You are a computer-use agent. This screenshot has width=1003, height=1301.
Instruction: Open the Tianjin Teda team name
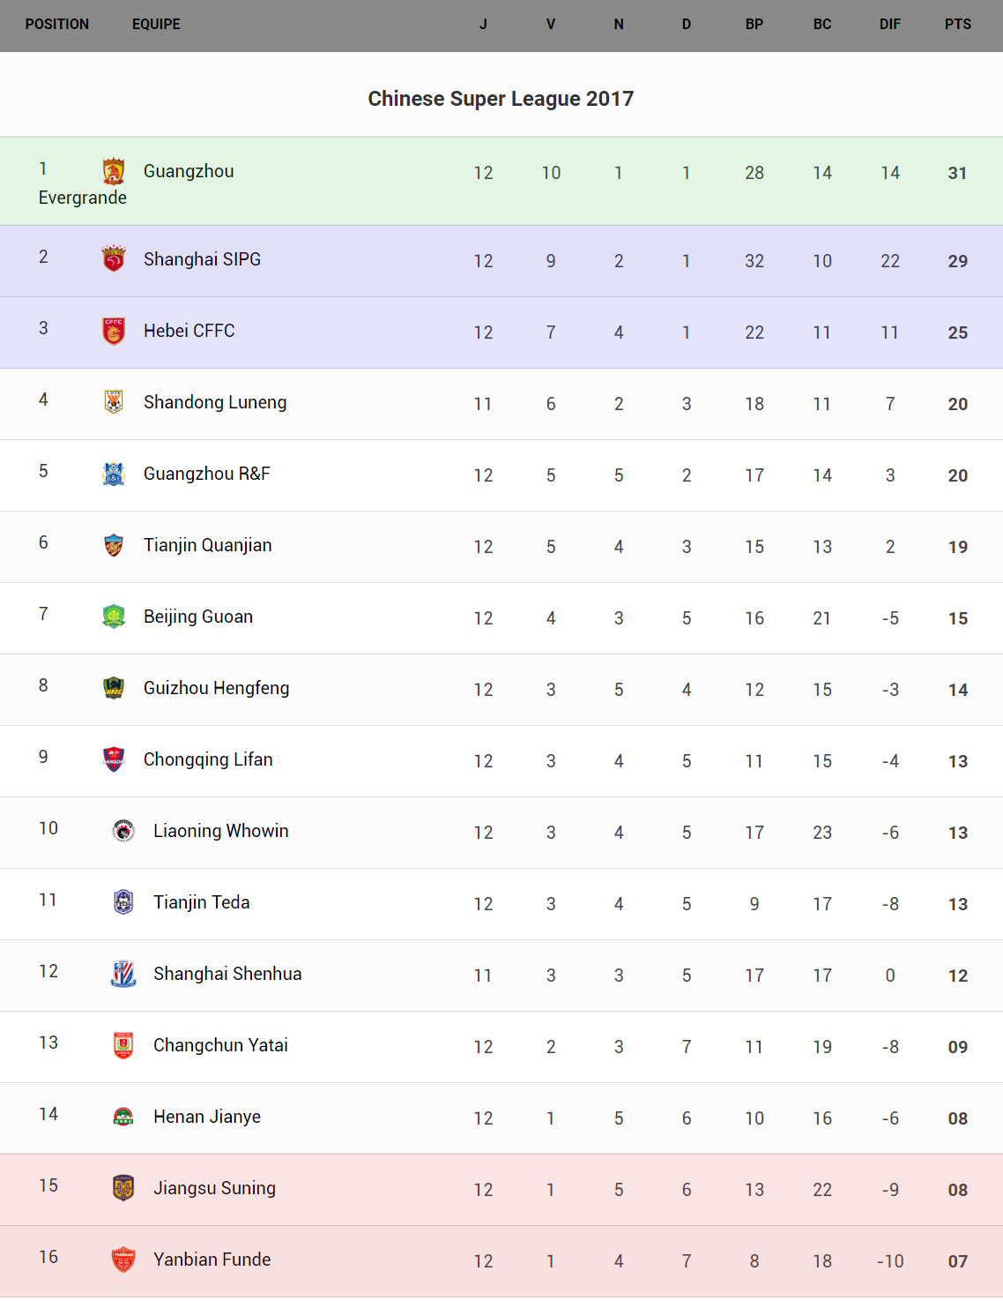click(202, 902)
